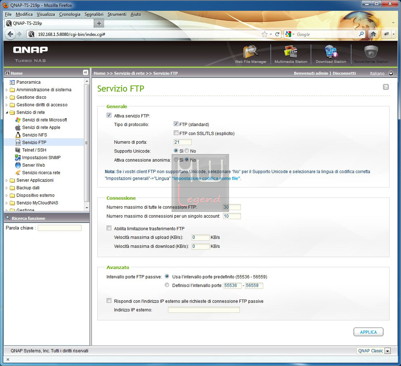Image resolution: width=401 pixels, height=366 pixels.
Task: Open Web File Manager icon
Action: coord(250,52)
